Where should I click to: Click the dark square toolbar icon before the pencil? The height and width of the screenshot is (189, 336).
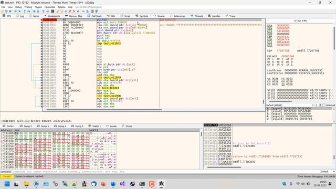(x=52, y=11)
